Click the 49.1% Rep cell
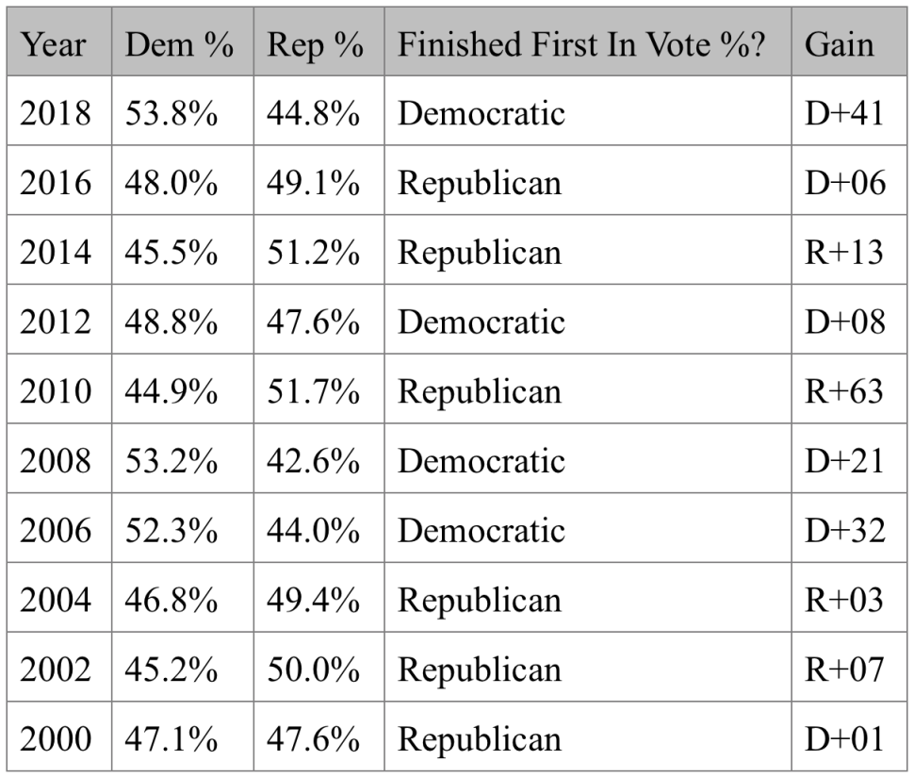914x777 pixels. (318, 180)
